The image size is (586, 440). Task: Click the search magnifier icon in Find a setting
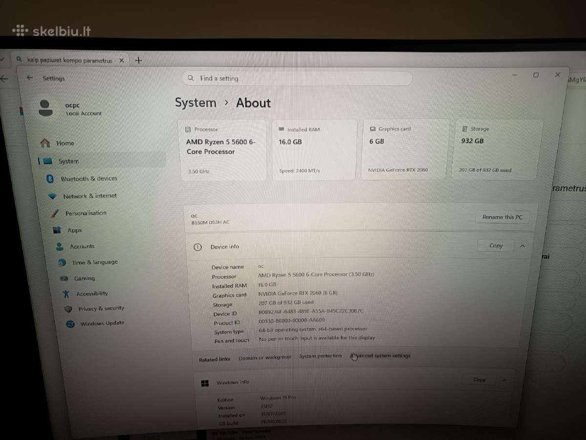pos(191,78)
